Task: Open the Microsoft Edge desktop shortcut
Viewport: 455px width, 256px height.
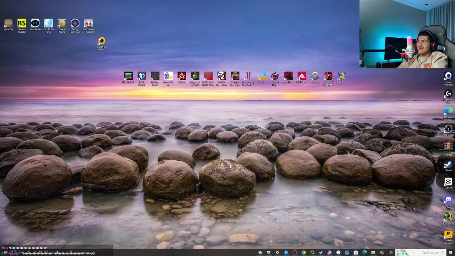Action: pos(448,114)
